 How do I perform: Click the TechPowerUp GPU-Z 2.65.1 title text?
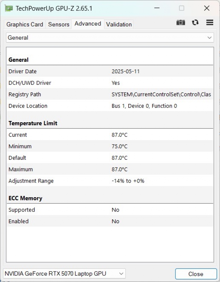pos(54,9)
